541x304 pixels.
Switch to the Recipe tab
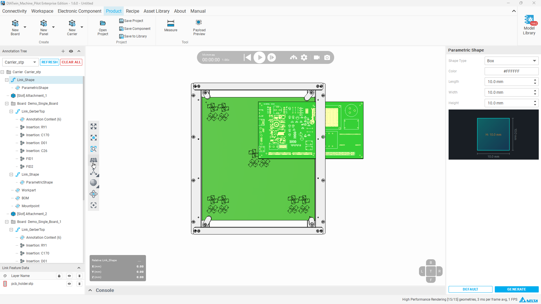pos(132,11)
